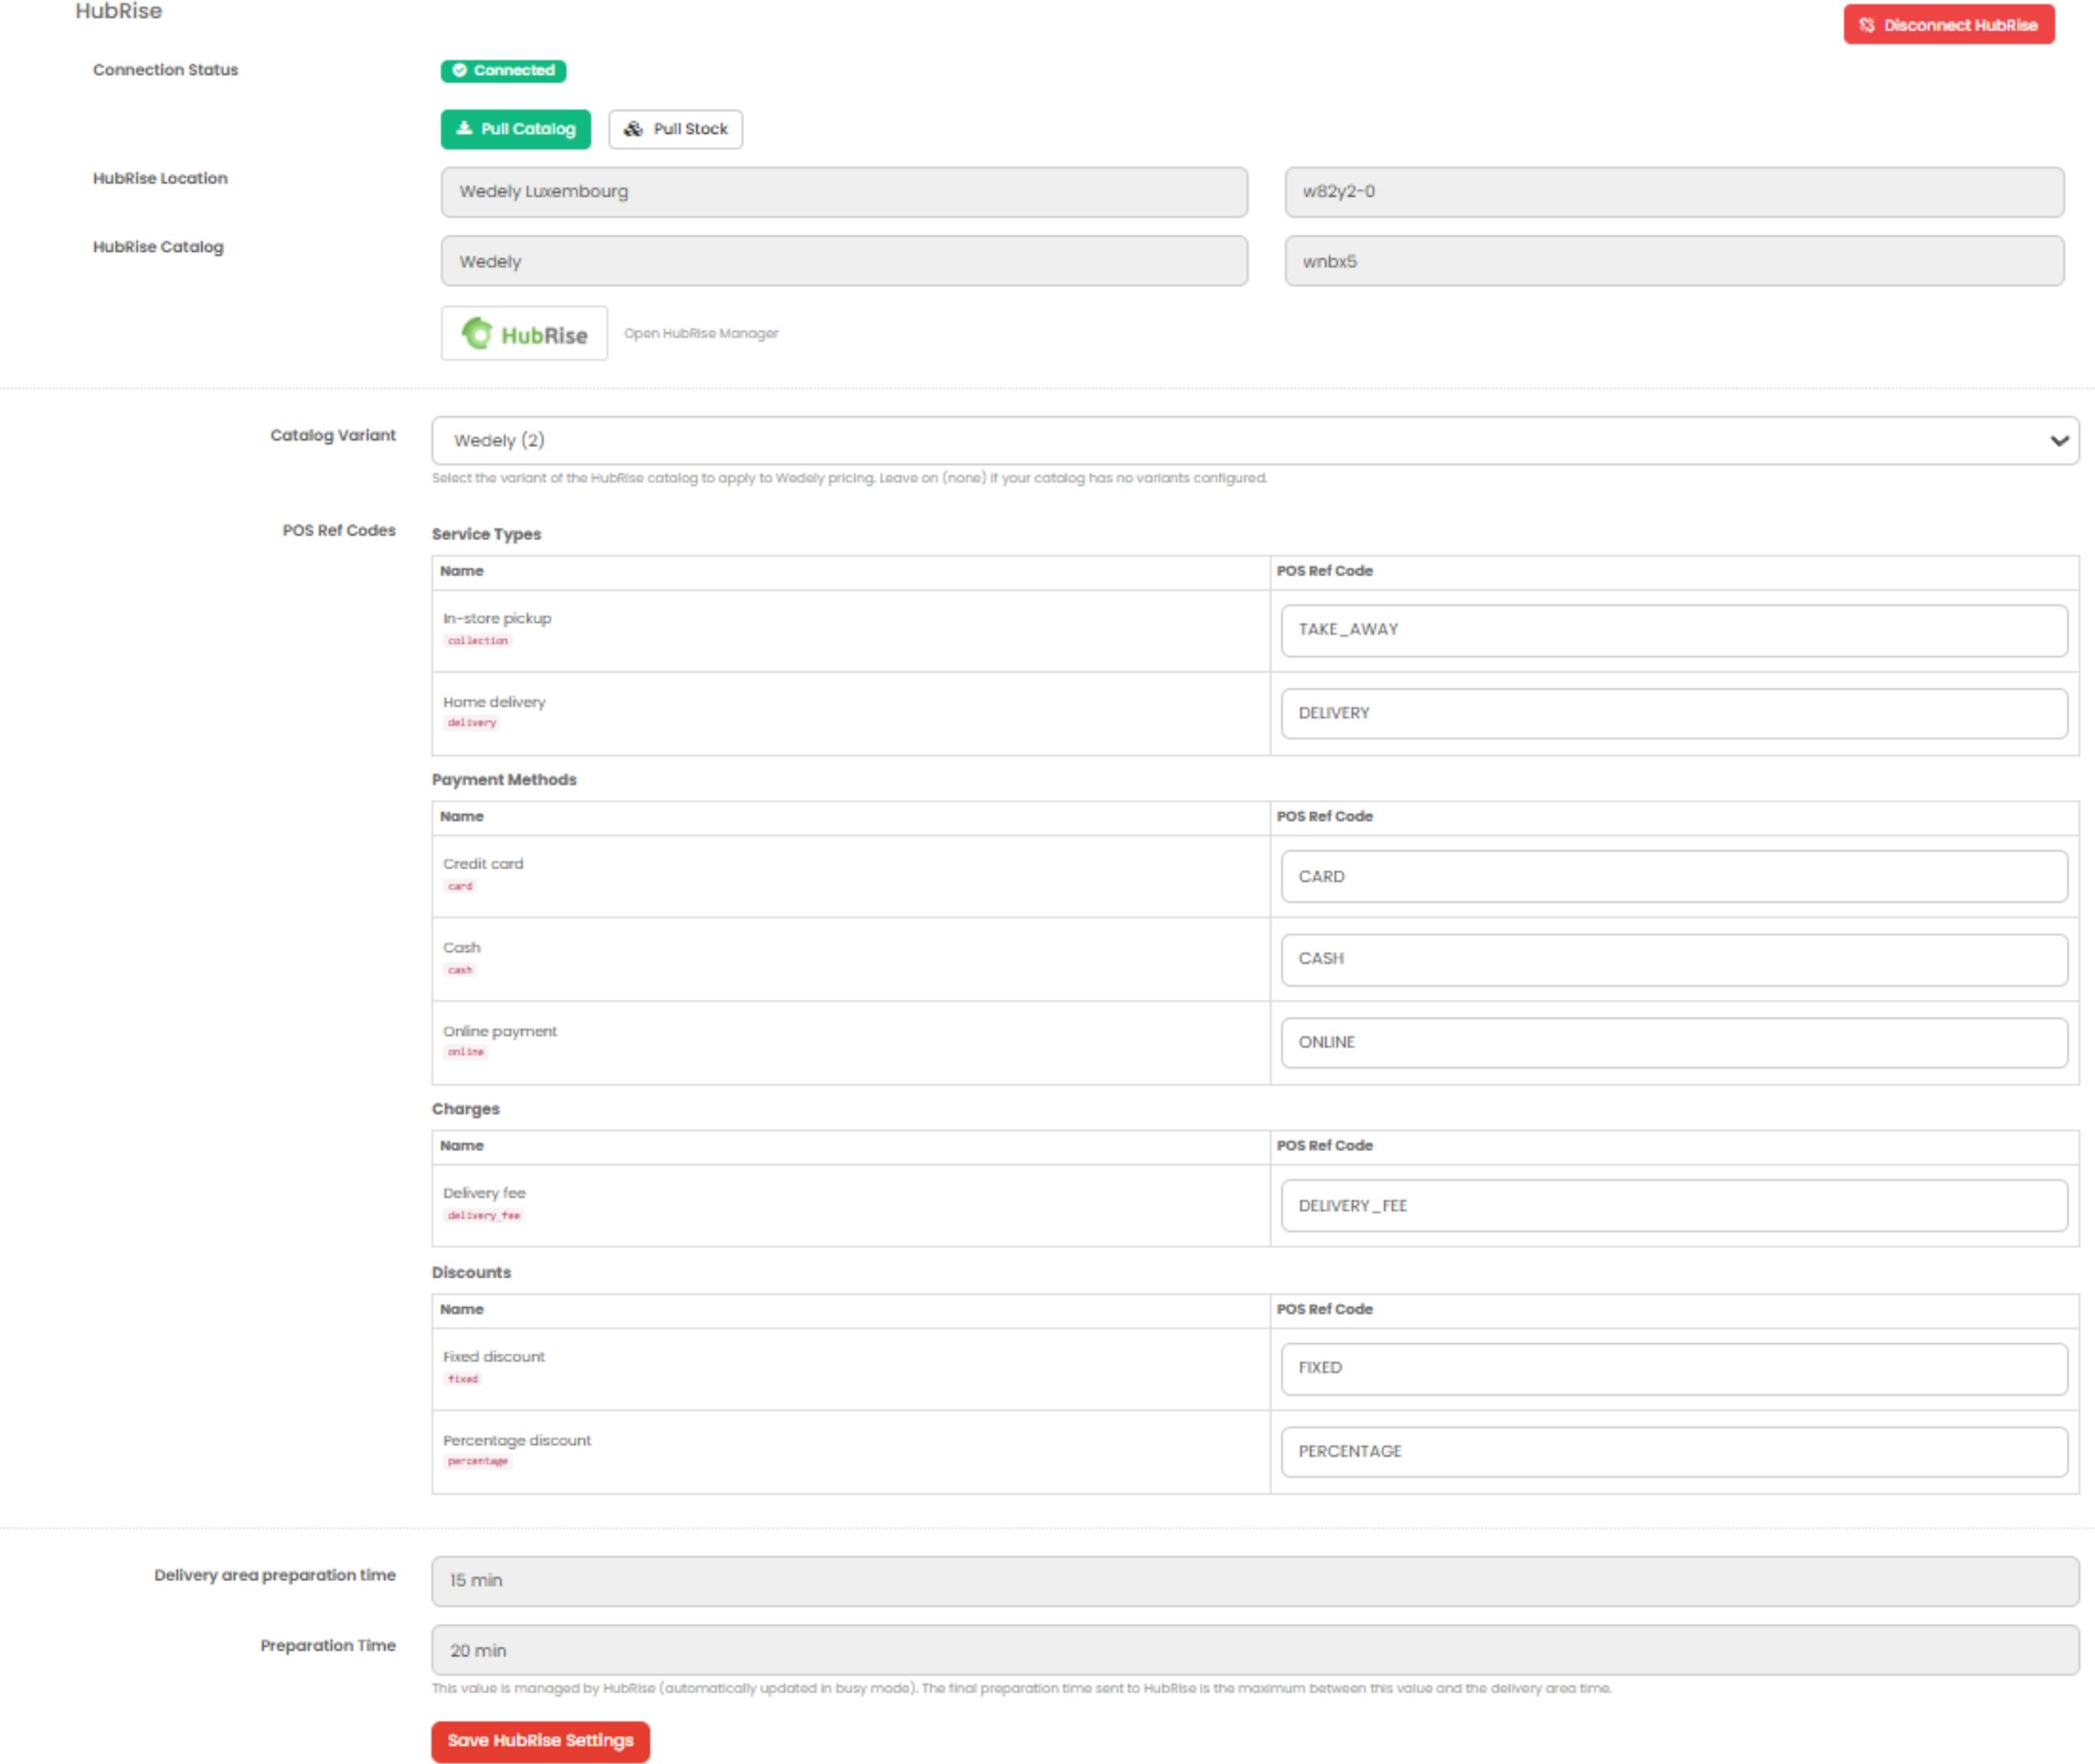
Task: Click the Delivery fee row name
Action: click(x=484, y=1193)
